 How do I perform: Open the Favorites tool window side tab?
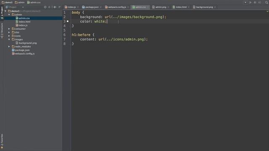coord(2,141)
